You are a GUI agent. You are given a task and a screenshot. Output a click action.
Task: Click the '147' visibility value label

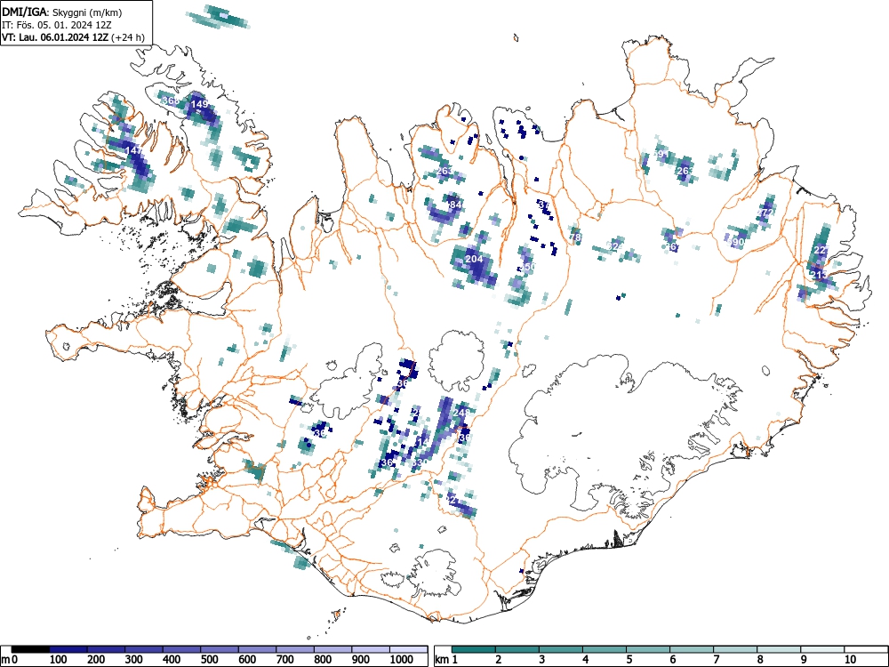point(134,150)
